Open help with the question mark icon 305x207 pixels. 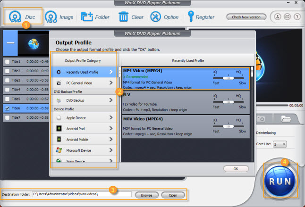click(x=297, y=17)
